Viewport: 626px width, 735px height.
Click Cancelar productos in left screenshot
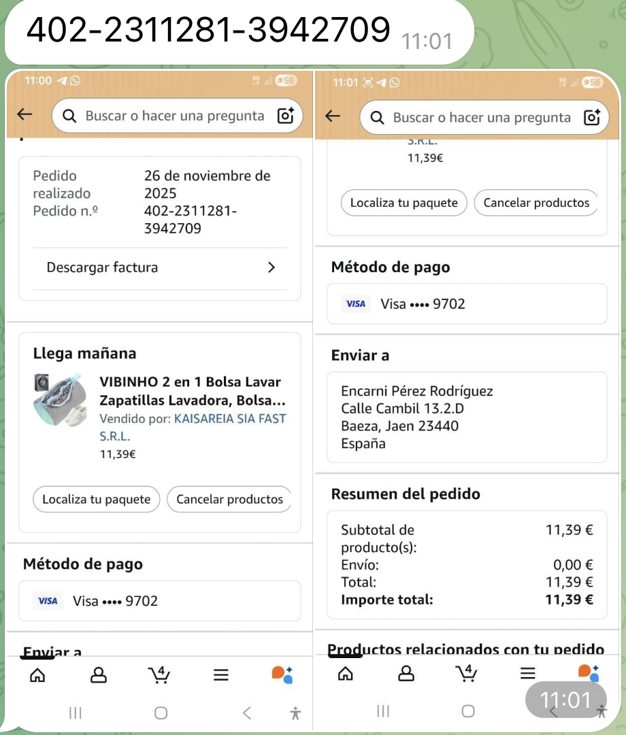(229, 500)
